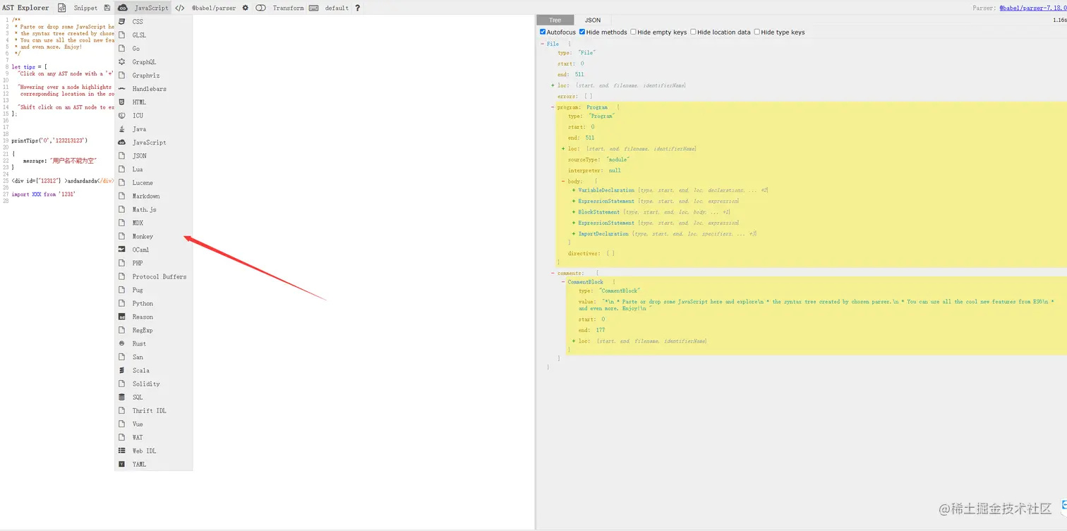This screenshot has width=1067, height=531.
Task: Collapse the body array node
Action: (x=562, y=181)
